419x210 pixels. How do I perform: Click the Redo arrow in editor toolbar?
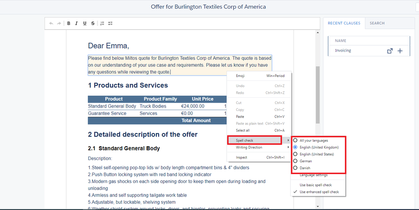[x=59, y=23]
